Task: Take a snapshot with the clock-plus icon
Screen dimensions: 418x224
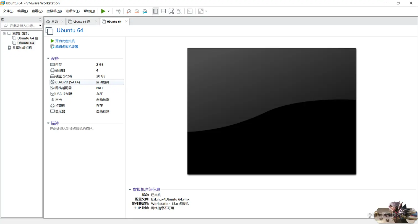Action: pyautogui.click(x=129, y=11)
